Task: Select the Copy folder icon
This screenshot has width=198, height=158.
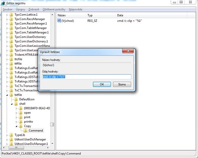Action: tap(21, 126)
